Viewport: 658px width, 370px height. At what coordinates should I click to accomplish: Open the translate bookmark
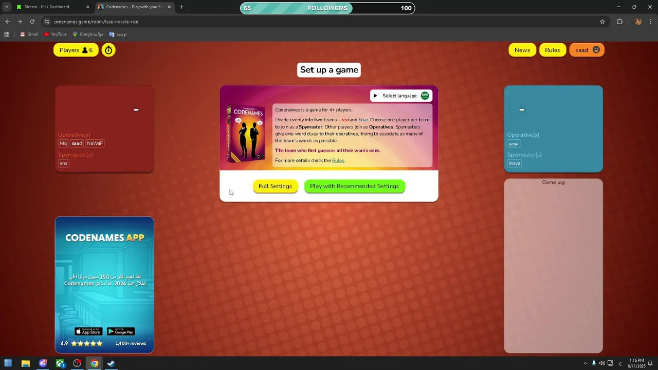118,34
